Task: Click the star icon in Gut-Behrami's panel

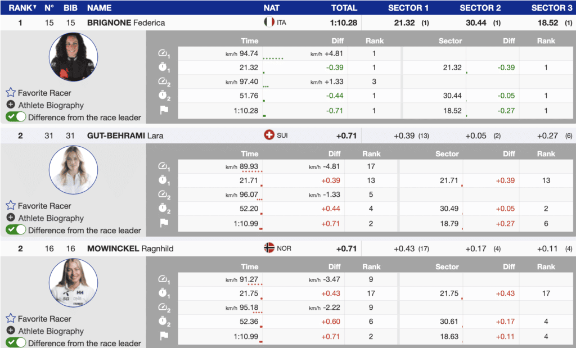Action: coord(11,206)
